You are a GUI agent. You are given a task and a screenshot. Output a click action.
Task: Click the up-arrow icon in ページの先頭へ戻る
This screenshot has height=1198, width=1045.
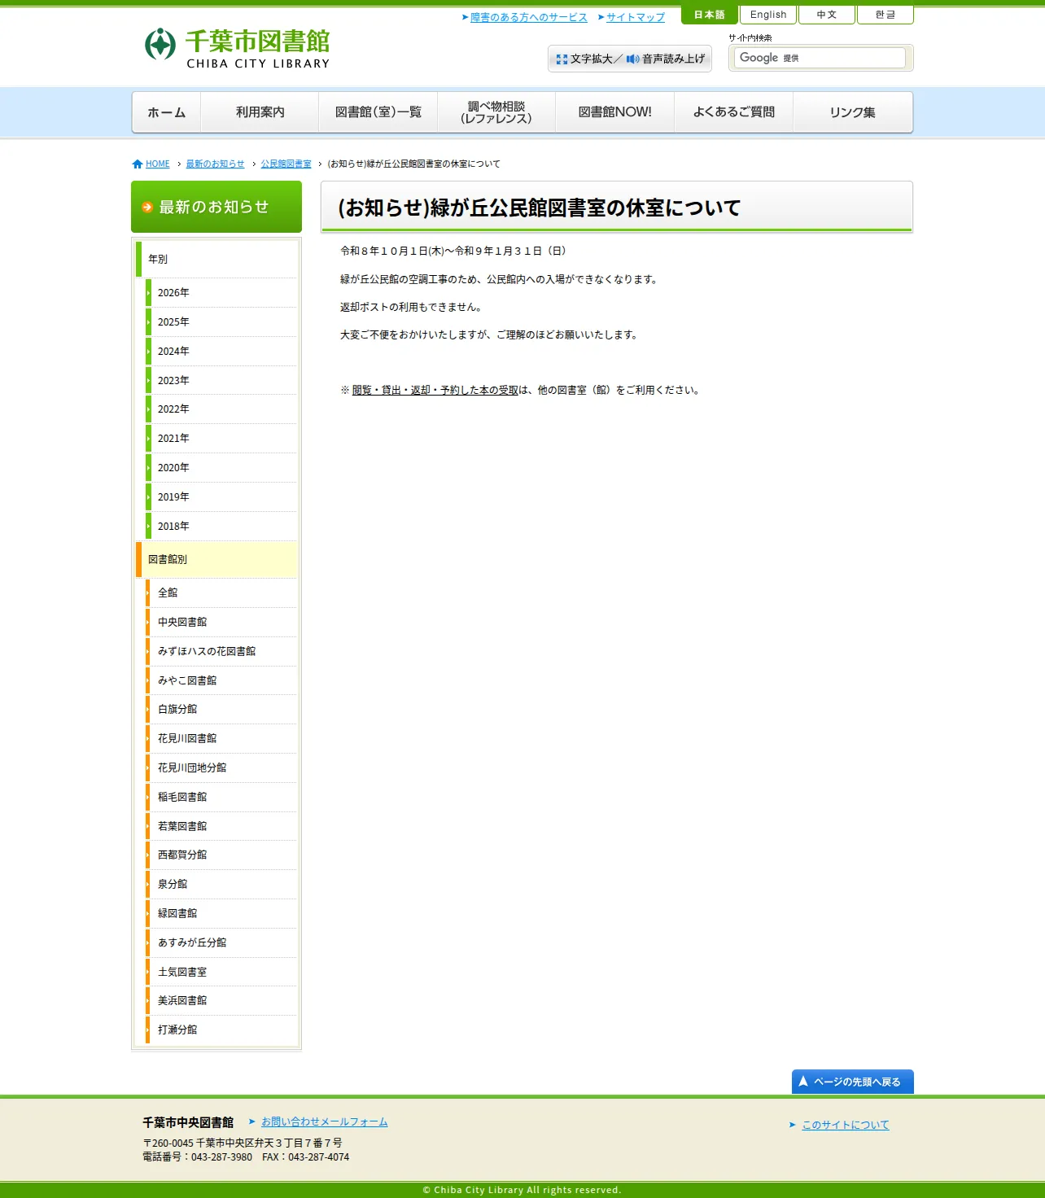pyautogui.click(x=803, y=1082)
